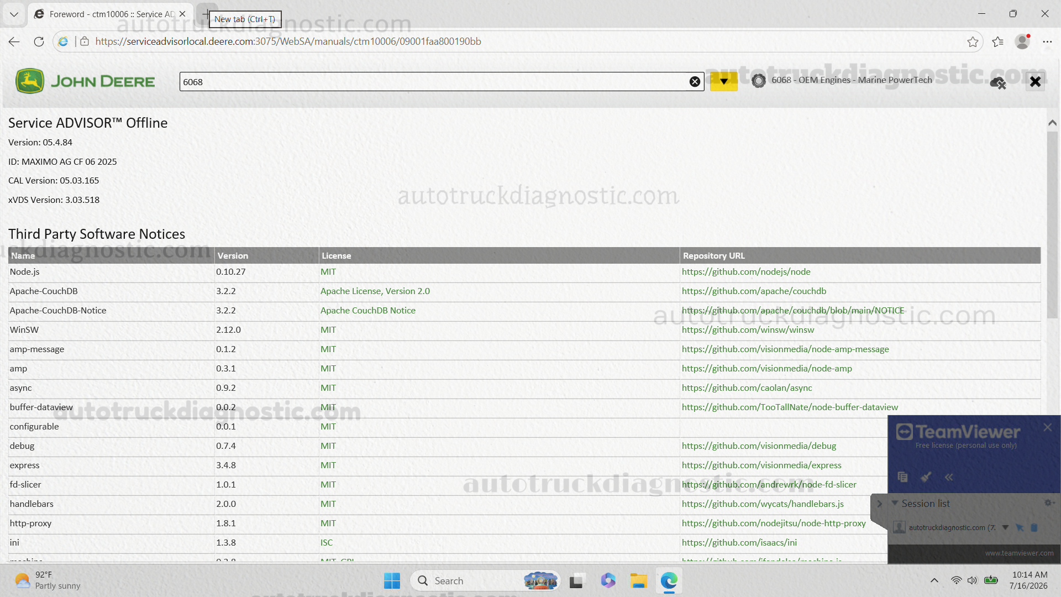Open the weather widget 92°F
The height and width of the screenshot is (597, 1061).
(x=48, y=580)
